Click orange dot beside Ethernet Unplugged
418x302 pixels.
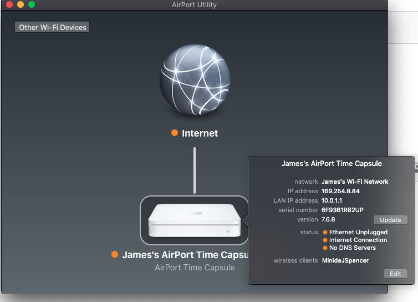click(325, 232)
